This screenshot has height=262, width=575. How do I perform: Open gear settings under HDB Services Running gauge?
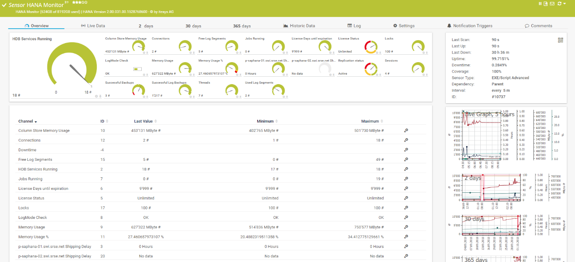(96, 96)
